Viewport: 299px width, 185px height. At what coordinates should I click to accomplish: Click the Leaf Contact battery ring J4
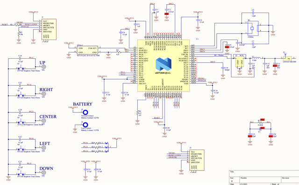pyautogui.click(x=85, y=125)
